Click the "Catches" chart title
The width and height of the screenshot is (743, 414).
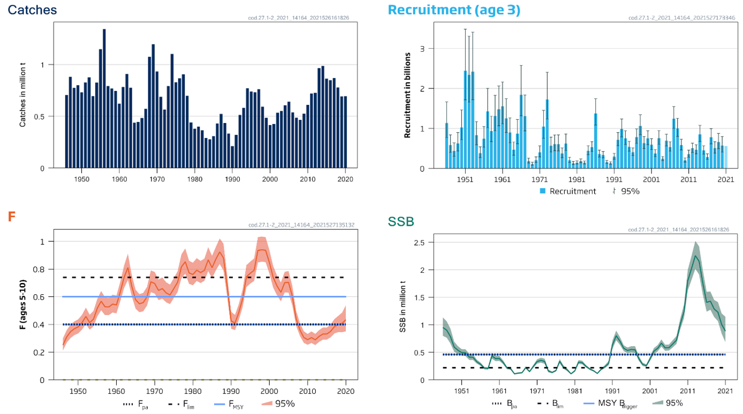[x=32, y=10]
